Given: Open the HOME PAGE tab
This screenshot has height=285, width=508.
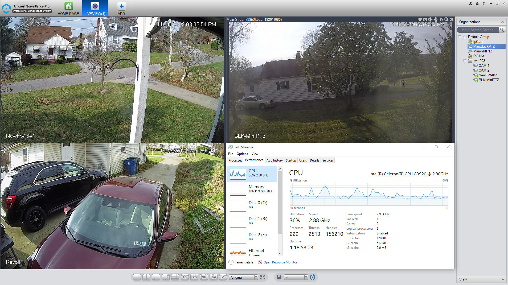Looking at the screenshot, I should 68,9.
